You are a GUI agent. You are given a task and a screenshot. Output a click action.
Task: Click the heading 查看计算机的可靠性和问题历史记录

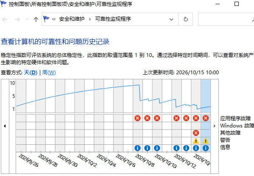(x=55, y=42)
